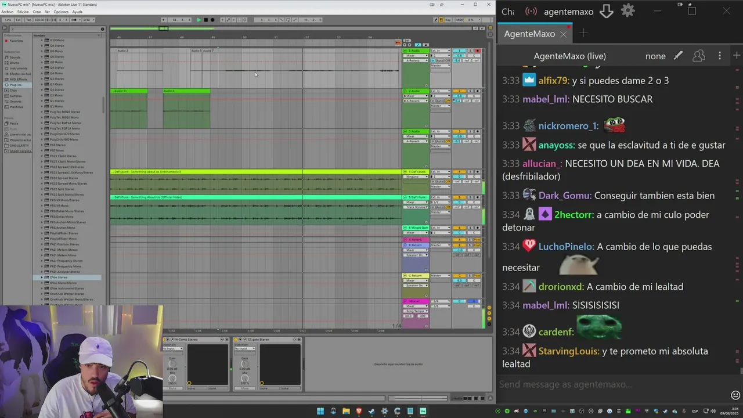
Task: Toggle track activator 2 on 2 Audio
Action: click(x=459, y=91)
